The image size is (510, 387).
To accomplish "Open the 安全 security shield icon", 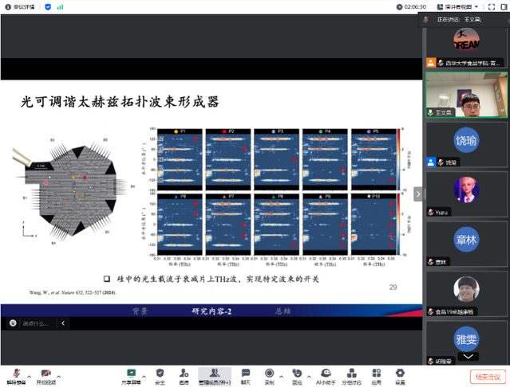I will [160, 373].
